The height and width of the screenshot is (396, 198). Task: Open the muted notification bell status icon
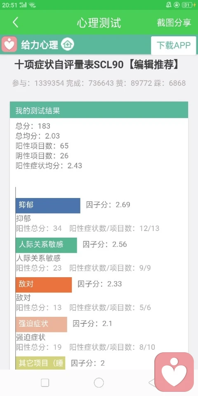(x=168, y=5)
